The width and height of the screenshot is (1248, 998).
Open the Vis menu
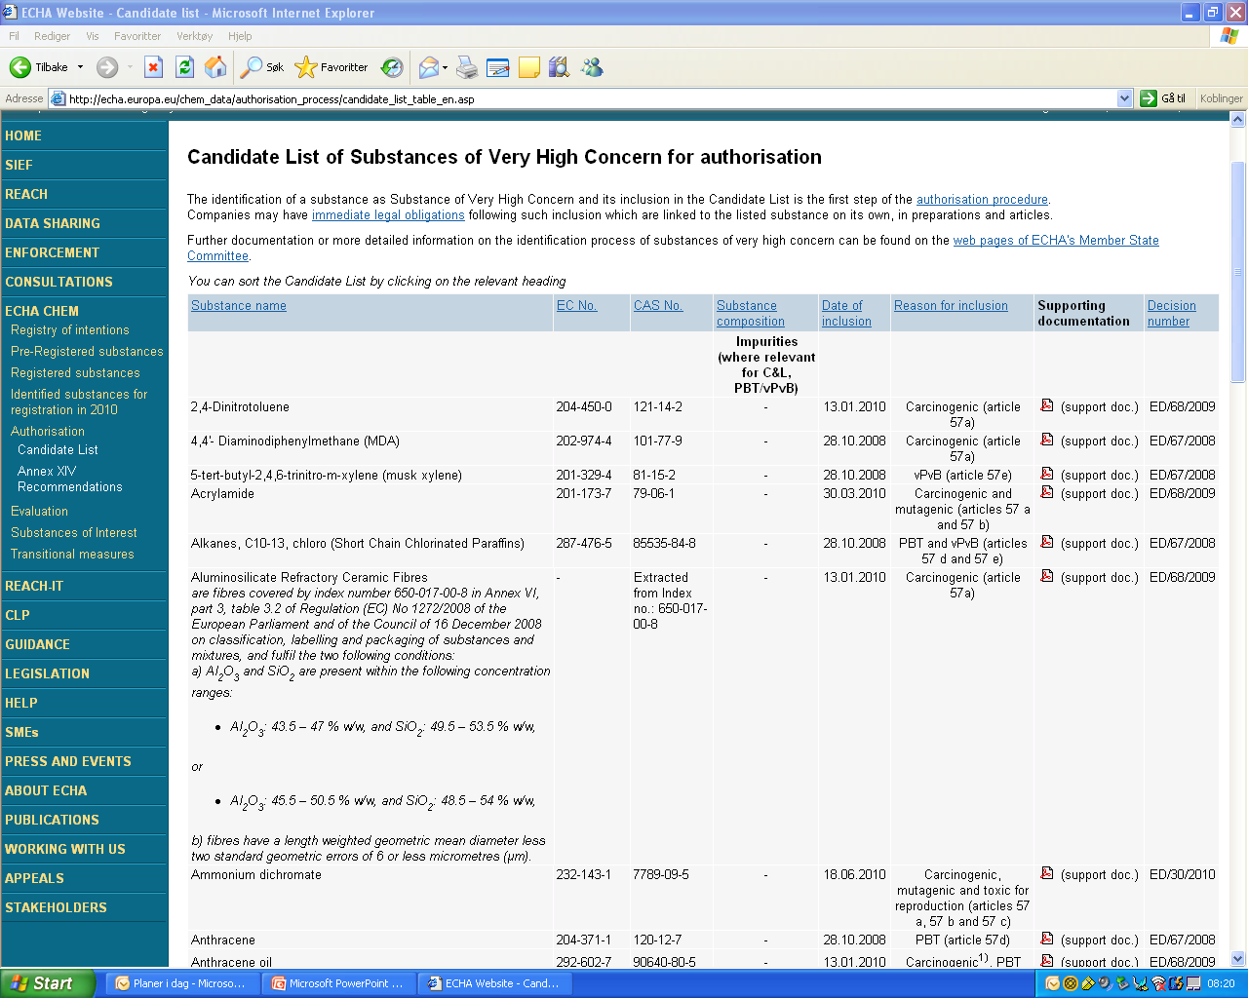pyautogui.click(x=93, y=36)
